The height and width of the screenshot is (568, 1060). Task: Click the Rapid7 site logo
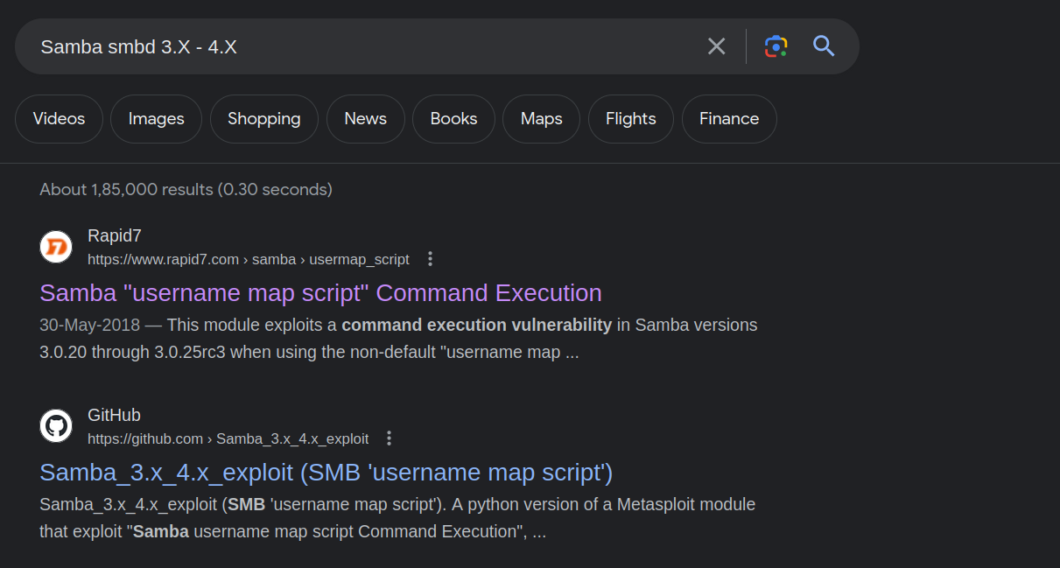[56, 247]
